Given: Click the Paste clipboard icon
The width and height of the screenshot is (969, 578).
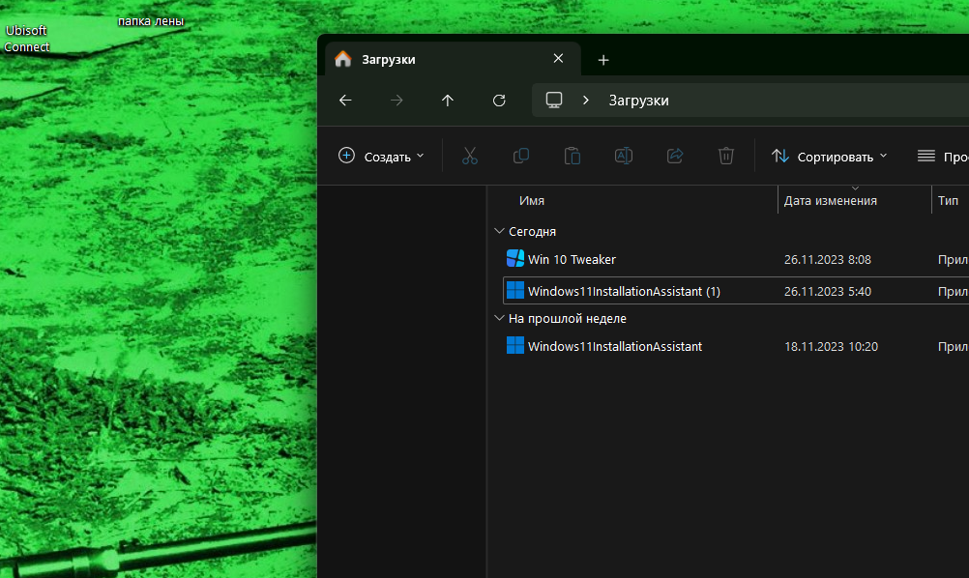Looking at the screenshot, I should point(573,156).
